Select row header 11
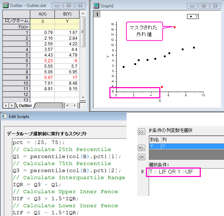Image resolution: width=224 pixels, height=216 pixels. coord(16,89)
